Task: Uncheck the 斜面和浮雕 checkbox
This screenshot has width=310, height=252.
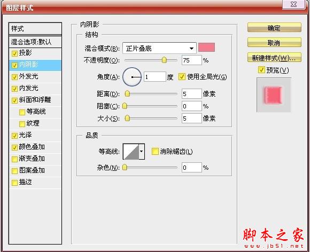Action: pos(14,100)
